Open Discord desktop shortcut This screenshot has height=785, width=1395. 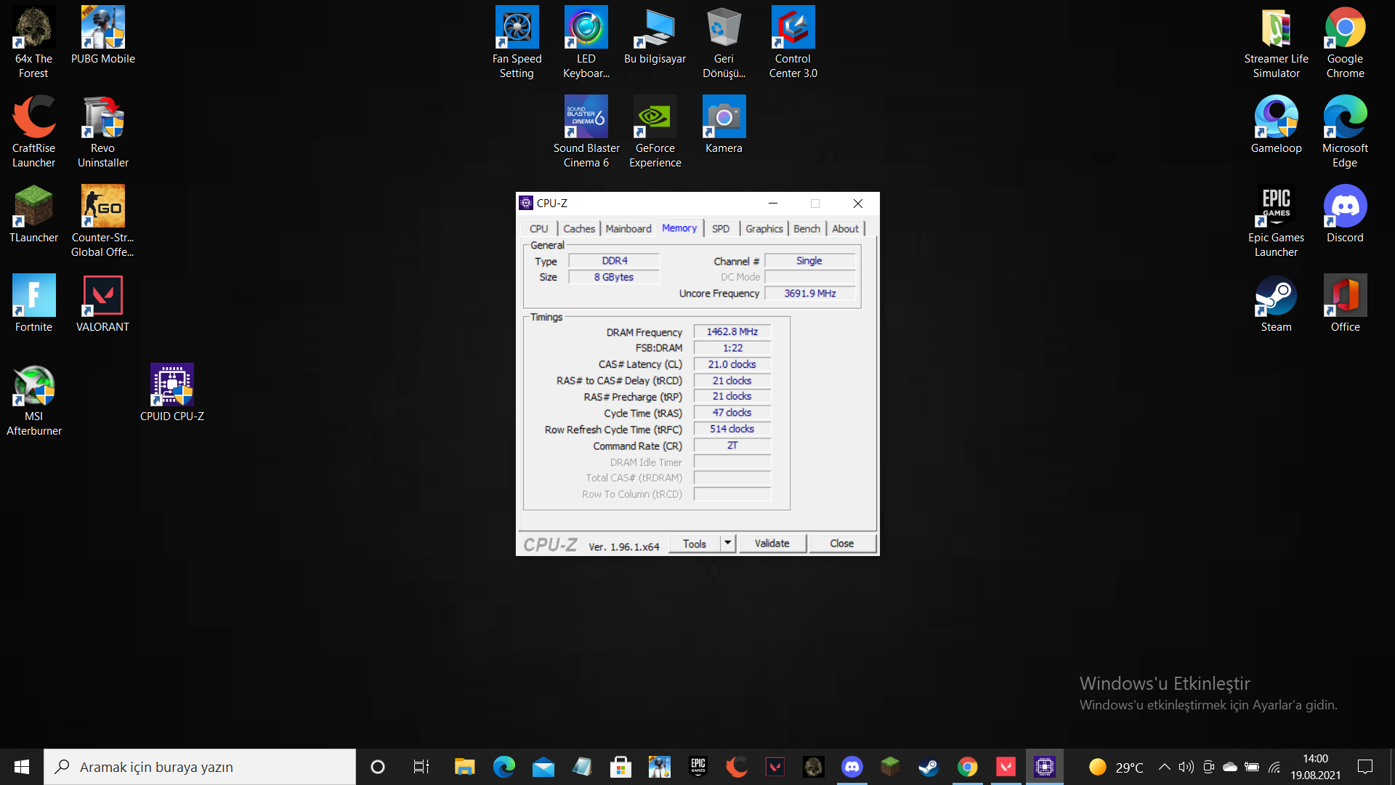coord(1345,214)
